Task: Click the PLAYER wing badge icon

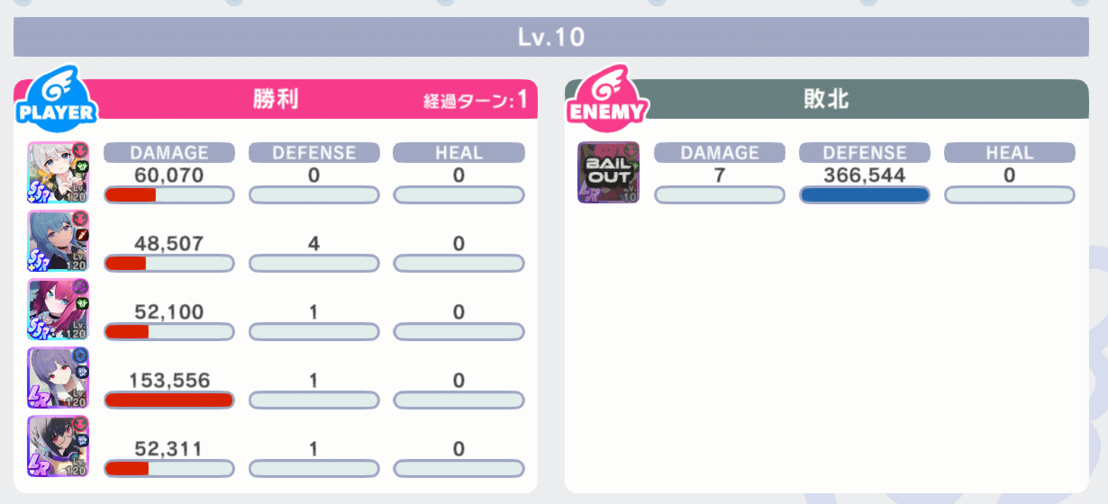Action: (x=56, y=95)
